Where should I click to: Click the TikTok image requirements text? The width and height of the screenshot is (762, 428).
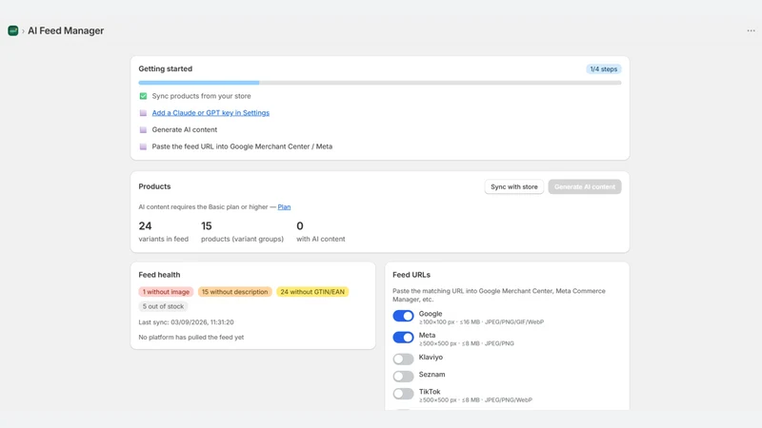475,399
